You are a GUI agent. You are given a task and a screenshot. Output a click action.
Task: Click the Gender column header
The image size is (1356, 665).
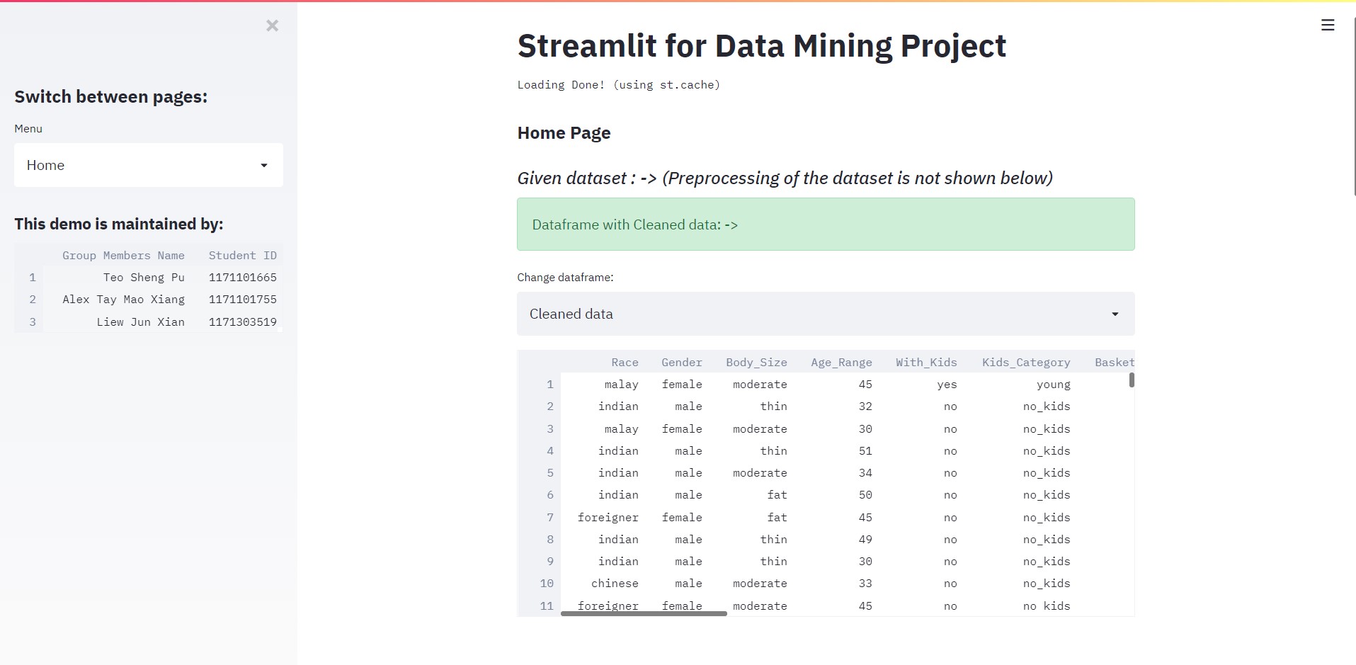click(682, 362)
